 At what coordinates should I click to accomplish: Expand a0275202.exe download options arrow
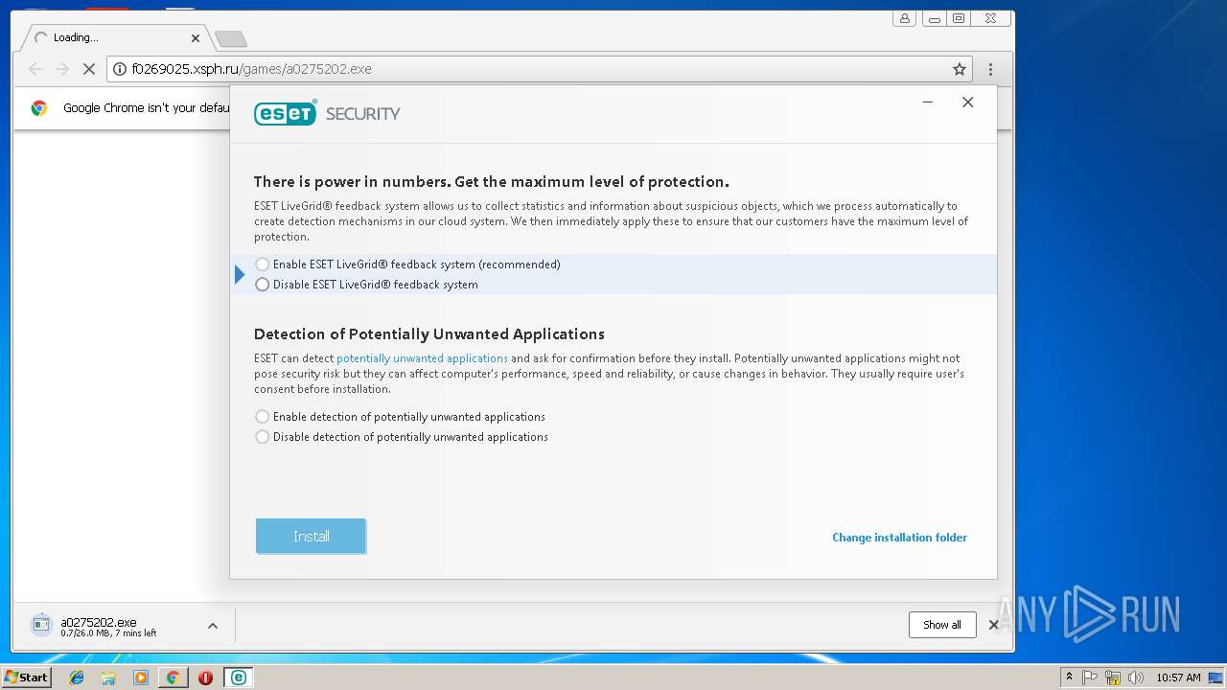click(x=213, y=626)
